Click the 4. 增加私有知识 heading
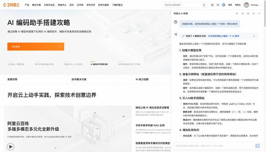The image size is (266, 152). pyautogui.click(x=189, y=130)
